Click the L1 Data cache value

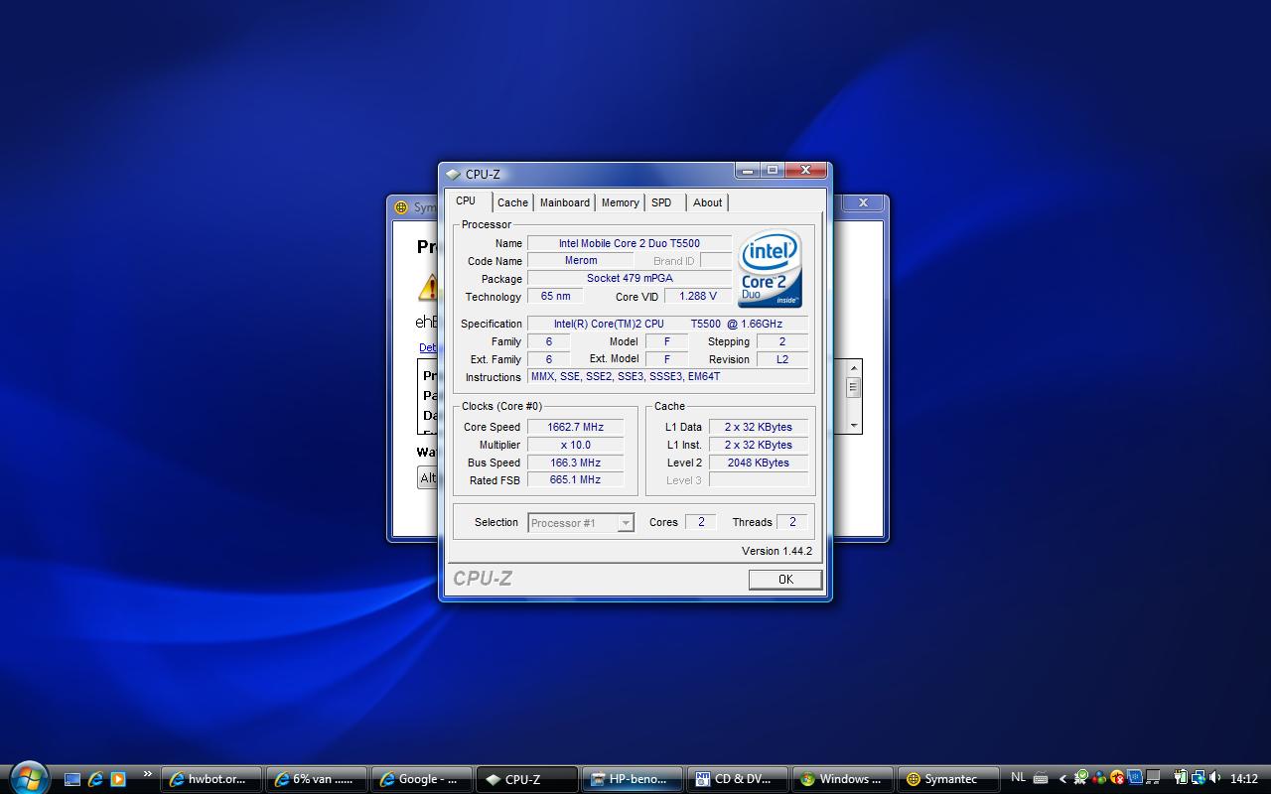tap(758, 427)
